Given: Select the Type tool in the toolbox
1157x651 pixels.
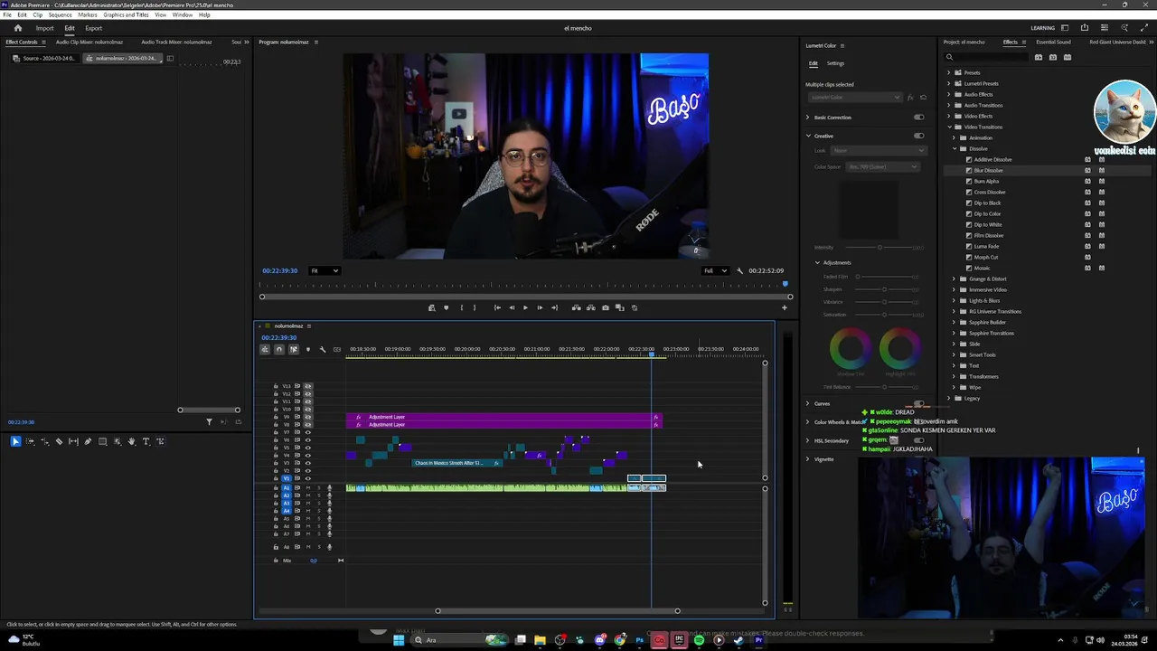Looking at the screenshot, I should coord(146,441).
